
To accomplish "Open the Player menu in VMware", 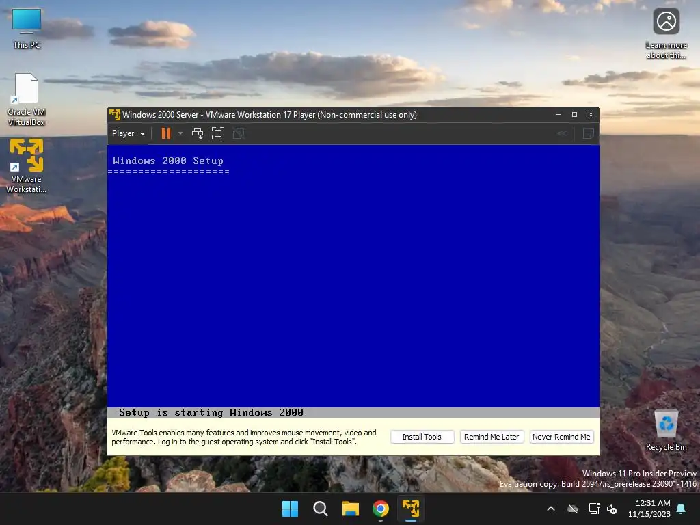I will point(128,133).
